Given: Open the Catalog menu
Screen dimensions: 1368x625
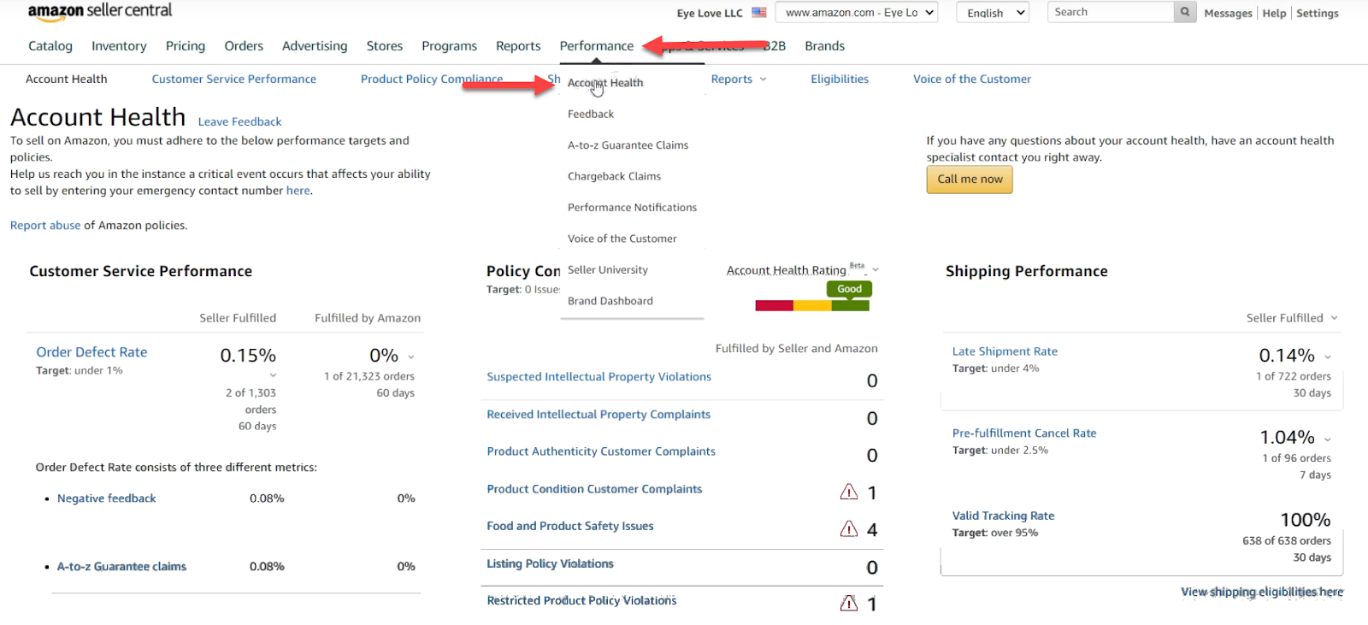Looking at the screenshot, I should tap(50, 46).
